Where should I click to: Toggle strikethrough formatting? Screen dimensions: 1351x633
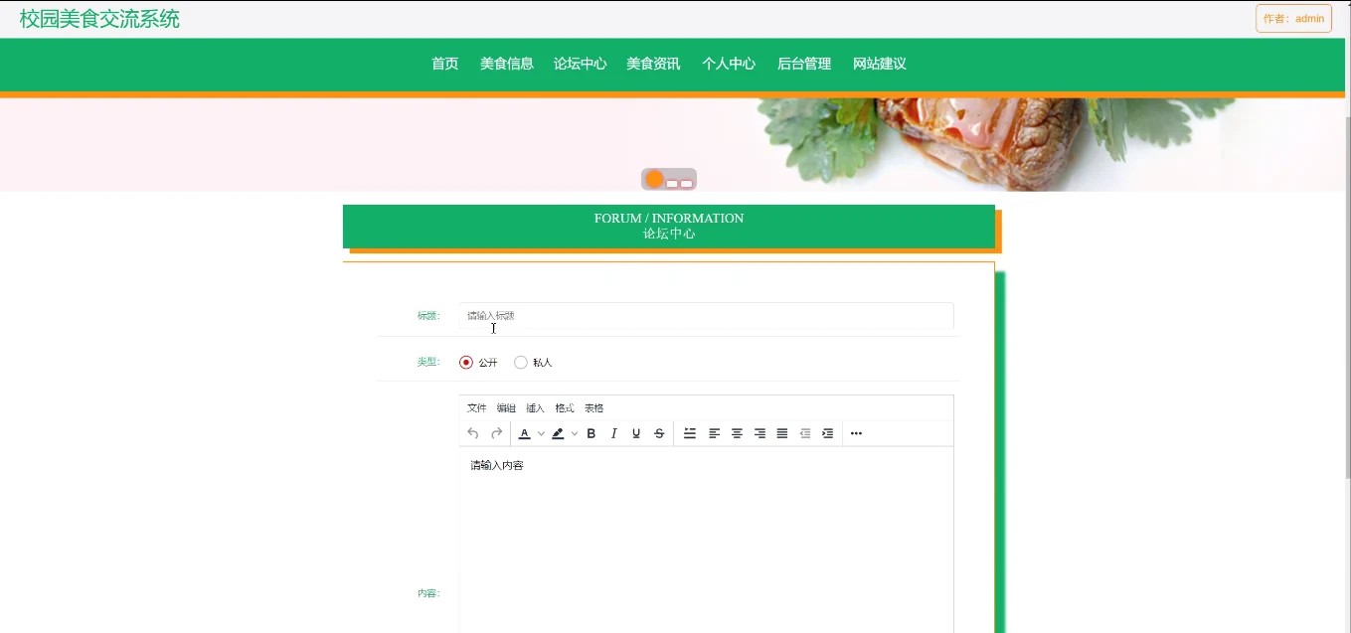pos(659,433)
